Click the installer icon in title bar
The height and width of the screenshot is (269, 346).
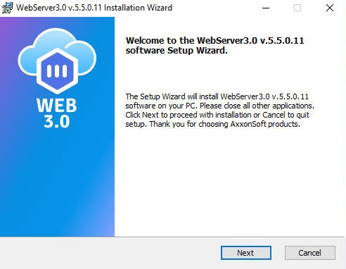tap(7, 8)
